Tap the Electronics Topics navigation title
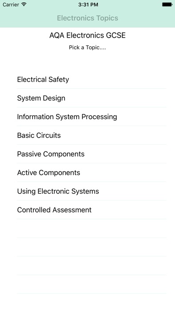The height and width of the screenshot is (312, 175). click(87, 18)
